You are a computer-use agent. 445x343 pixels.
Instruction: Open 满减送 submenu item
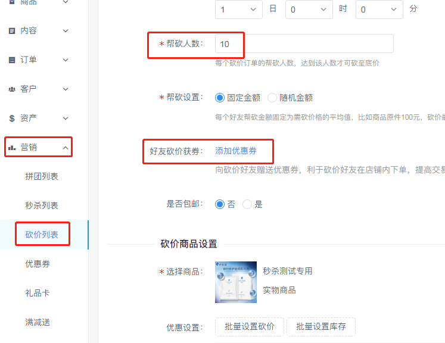[38, 322]
